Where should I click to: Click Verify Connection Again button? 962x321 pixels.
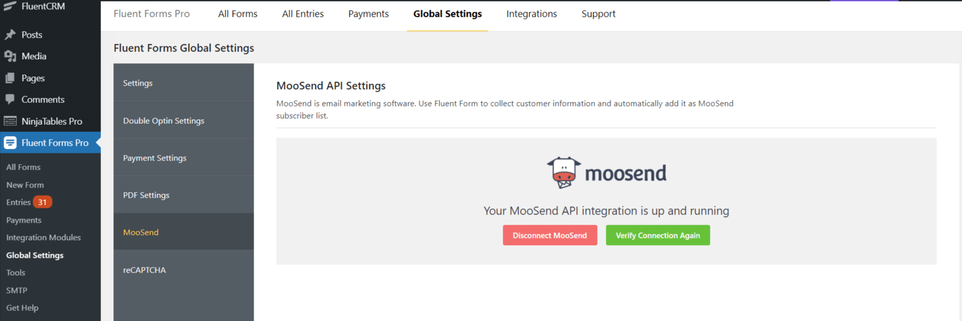click(658, 235)
